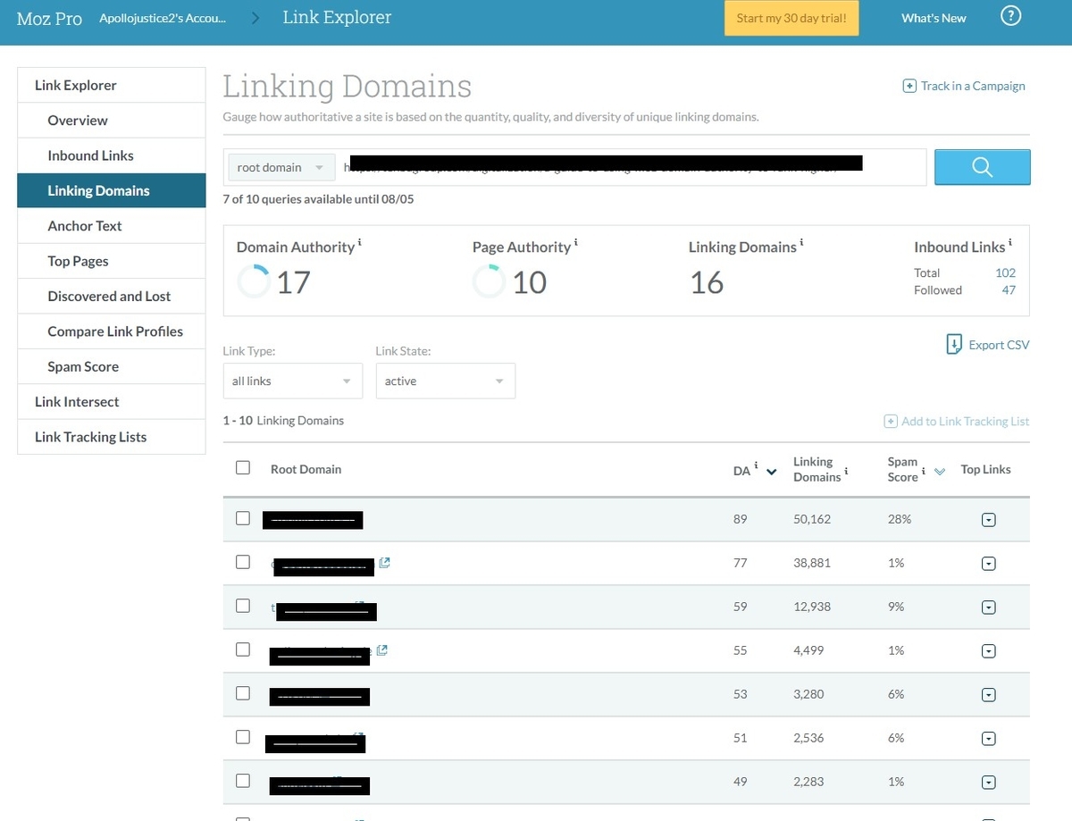Open the help question mark icon
The height and width of the screenshot is (821, 1072).
pyautogui.click(x=1010, y=16)
